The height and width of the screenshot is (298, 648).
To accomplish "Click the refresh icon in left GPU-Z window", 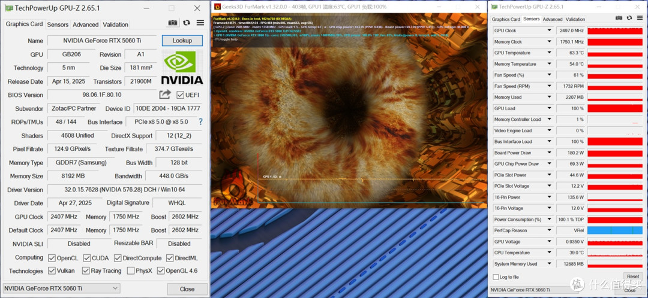I will click(187, 23).
